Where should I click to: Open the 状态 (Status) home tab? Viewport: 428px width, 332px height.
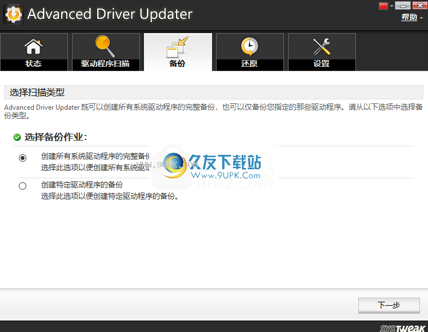34,52
